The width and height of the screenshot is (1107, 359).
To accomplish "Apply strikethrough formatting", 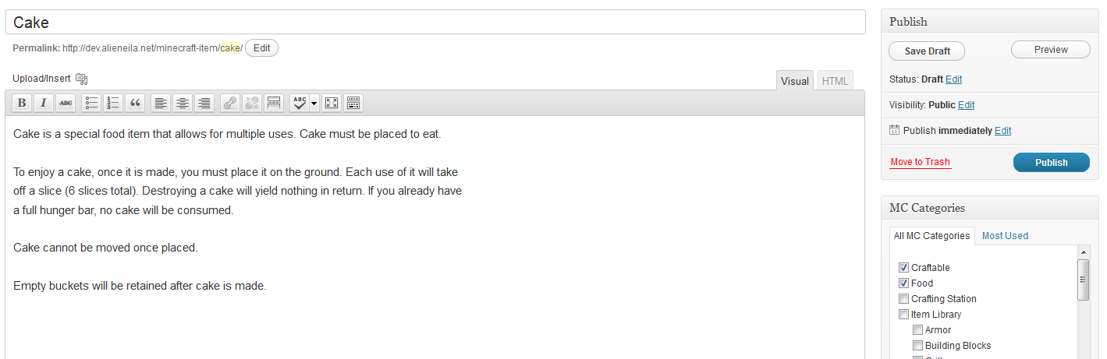I will tap(66, 103).
